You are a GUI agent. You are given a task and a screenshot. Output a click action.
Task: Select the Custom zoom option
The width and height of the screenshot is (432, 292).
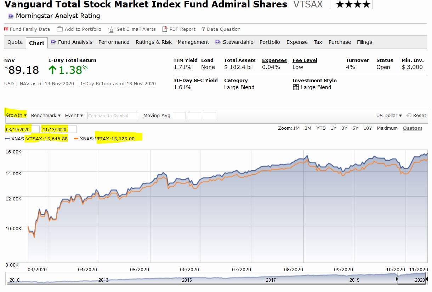[413, 128]
